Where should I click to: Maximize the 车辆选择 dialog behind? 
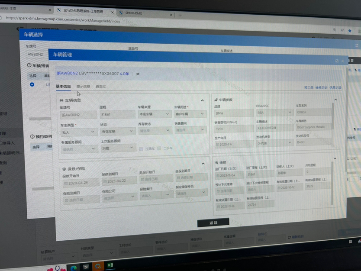point(357,45)
